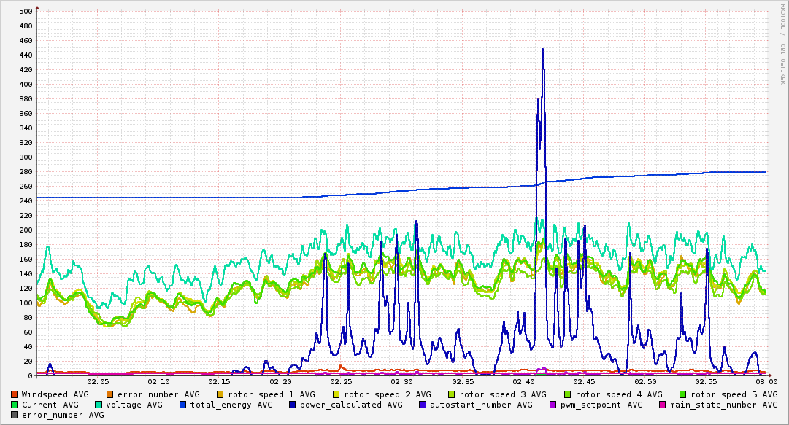Select the 'power_calculated AVG' legend label
The width and height of the screenshot is (789, 425).
pos(351,405)
